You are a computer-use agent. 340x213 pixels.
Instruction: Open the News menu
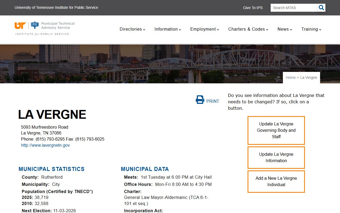(x=285, y=29)
